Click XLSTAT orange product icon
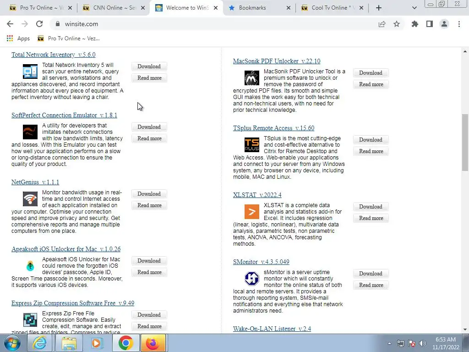 252,212
